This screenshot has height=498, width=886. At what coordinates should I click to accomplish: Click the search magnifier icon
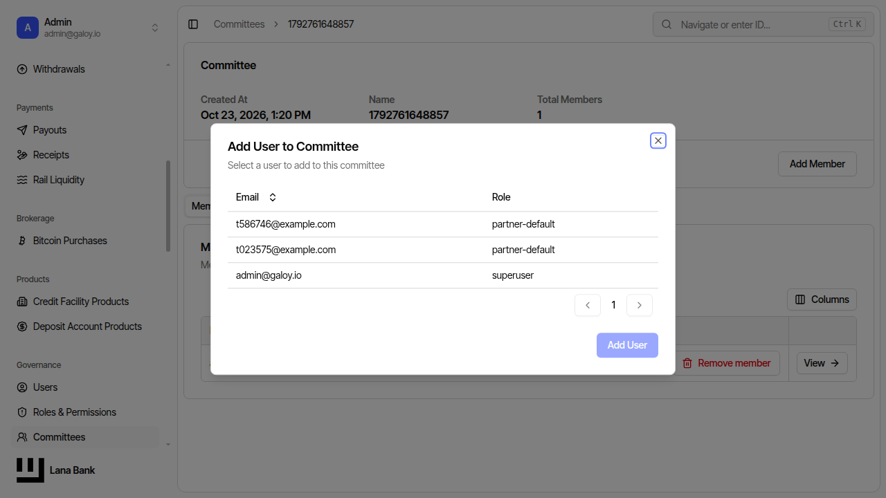(x=667, y=24)
